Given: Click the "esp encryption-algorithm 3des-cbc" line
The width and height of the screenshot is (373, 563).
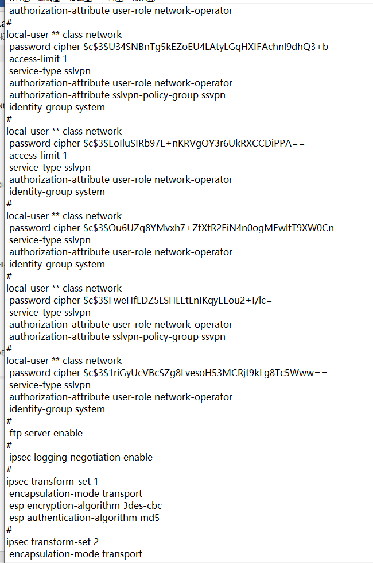Looking at the screenshot, I should click(x=86, y=505).
